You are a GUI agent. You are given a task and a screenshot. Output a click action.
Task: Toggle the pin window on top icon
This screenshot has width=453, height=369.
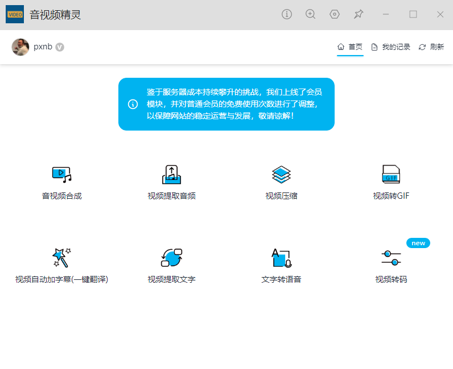click(x=359, y=14)
